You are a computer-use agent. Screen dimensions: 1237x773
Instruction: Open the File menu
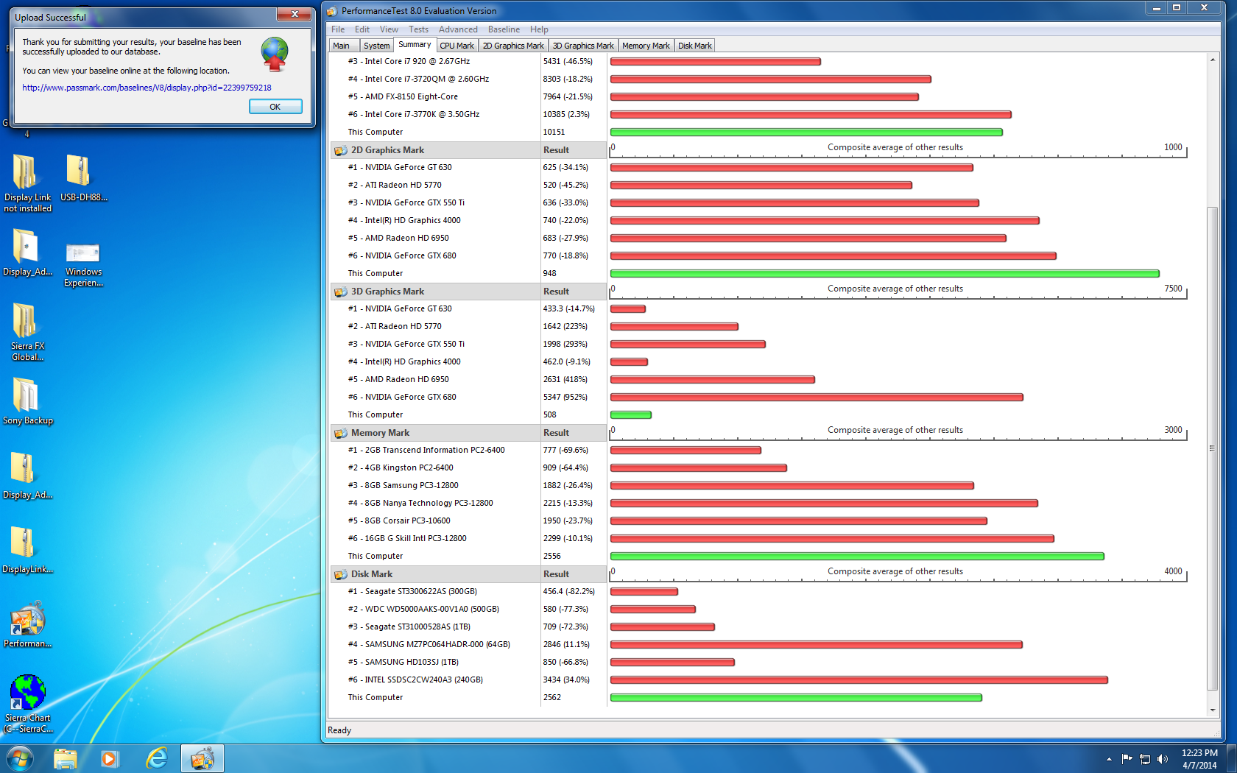(x=338, y=29)
